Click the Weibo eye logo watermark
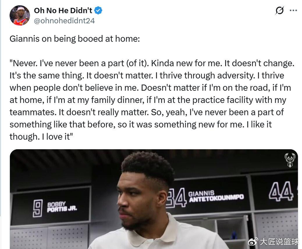 (x=255, y=240)
